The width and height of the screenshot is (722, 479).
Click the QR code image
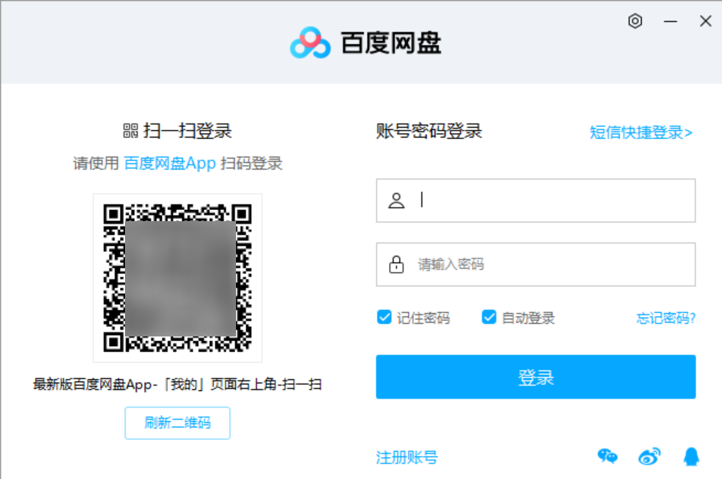(176, 276)
